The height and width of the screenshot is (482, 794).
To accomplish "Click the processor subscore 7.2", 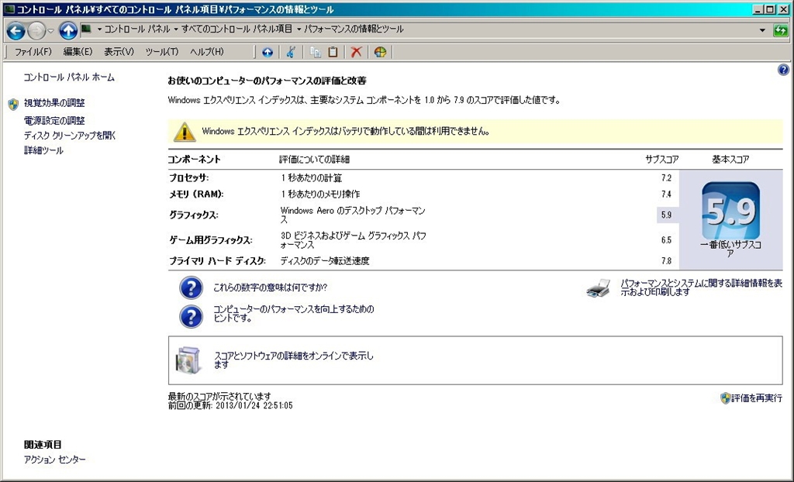I will pos(666,178).
